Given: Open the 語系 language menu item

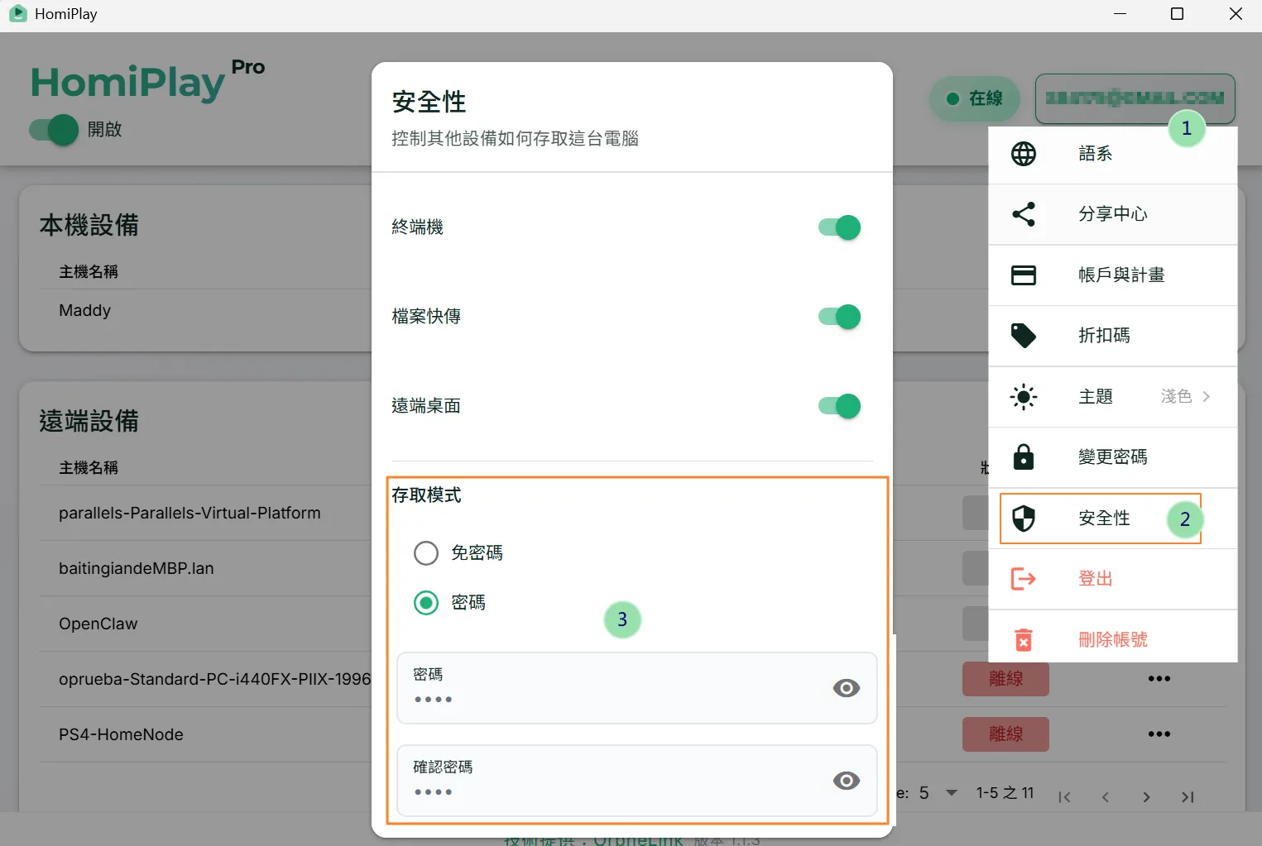Looking at the screenshot, I should pos(1113,154).
